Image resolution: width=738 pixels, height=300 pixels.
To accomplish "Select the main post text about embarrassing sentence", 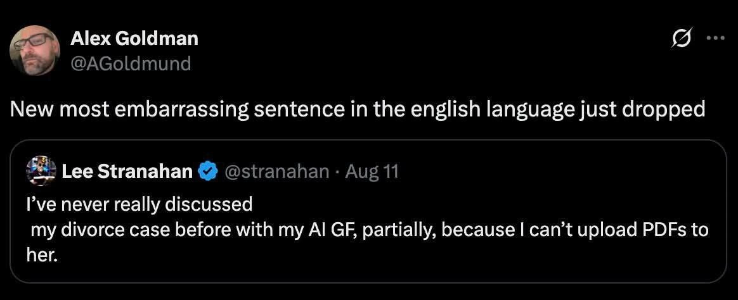I will pos(357,110).
